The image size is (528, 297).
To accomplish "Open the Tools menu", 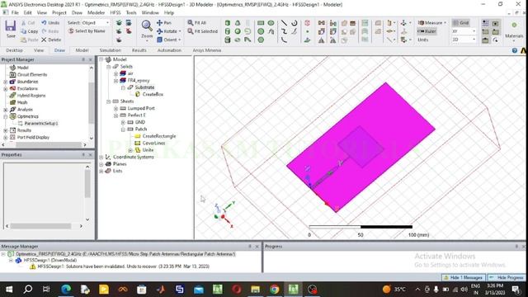I will coord(131,12).
